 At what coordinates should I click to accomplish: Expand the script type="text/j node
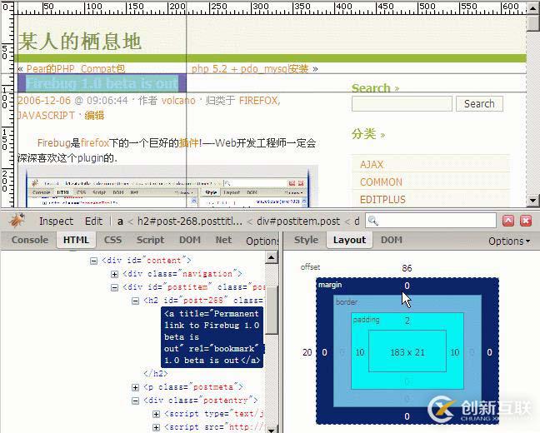click(156, 415)
